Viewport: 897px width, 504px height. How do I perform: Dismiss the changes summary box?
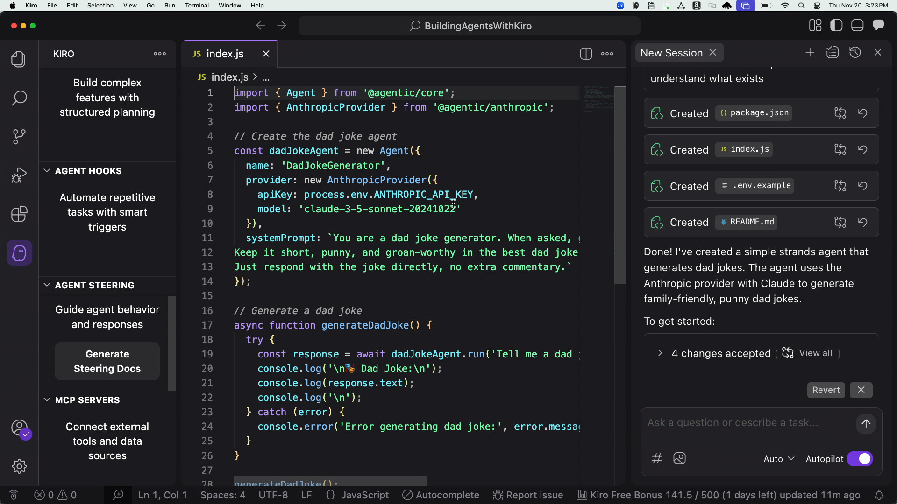[861, 390]
